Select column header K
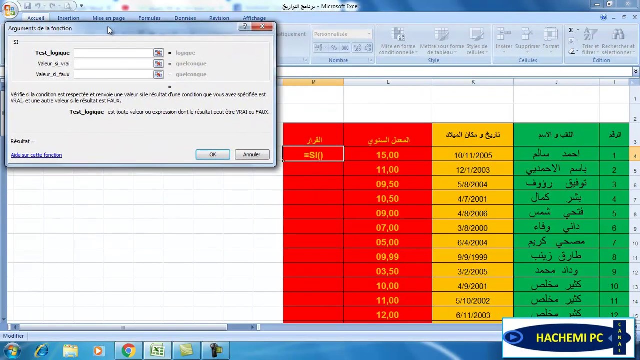The height and width of the screenshot is (360, 640). (473, 82)
